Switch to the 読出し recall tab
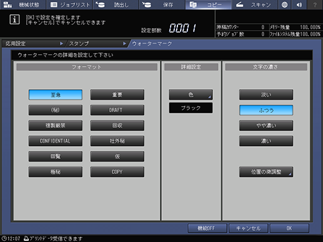Viewport: 323px width, 242px height. [x=116, y=4]
